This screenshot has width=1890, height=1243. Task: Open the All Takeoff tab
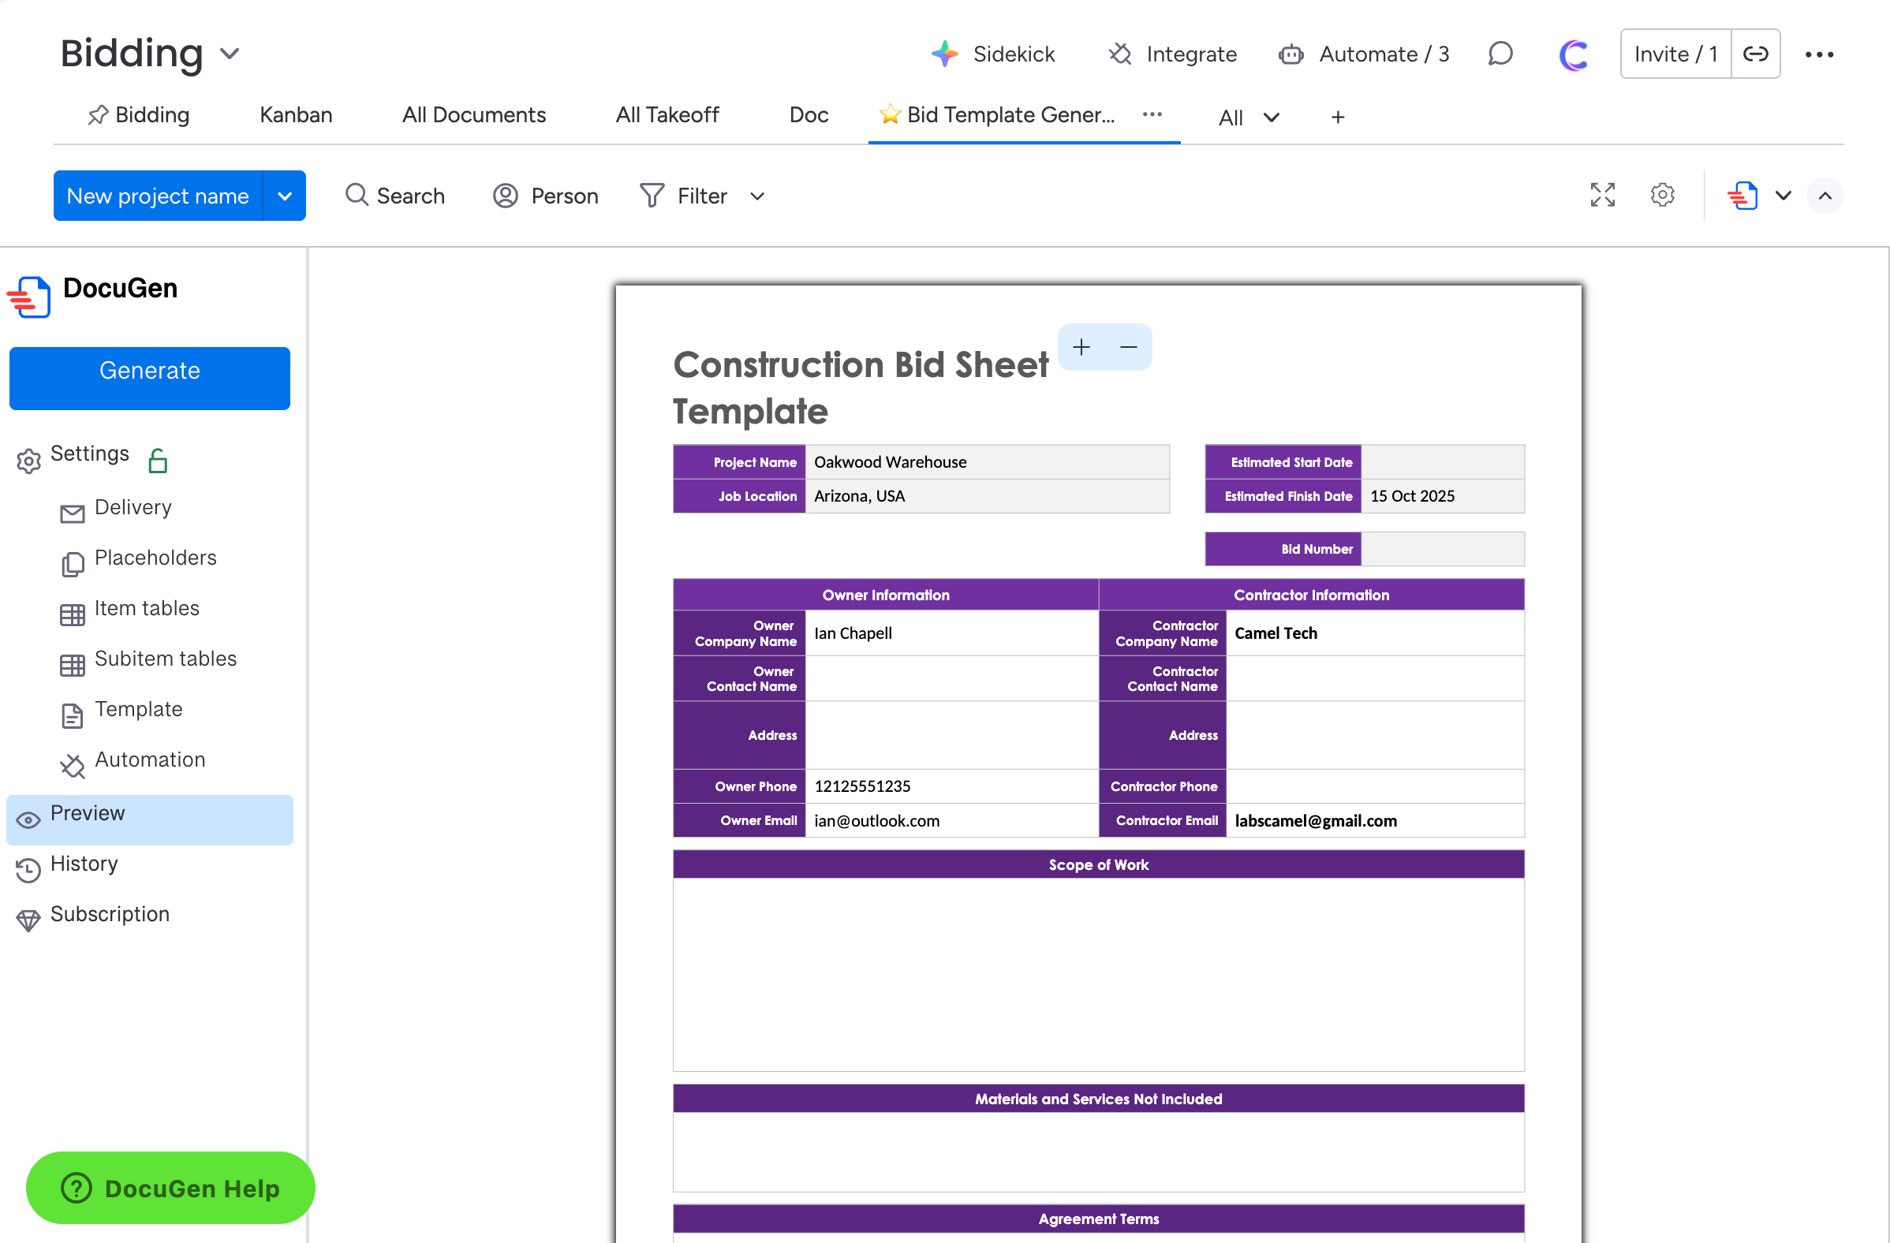[667, 115]
